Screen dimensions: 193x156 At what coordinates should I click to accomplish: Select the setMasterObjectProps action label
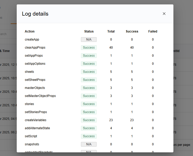(x=40, y=96)
